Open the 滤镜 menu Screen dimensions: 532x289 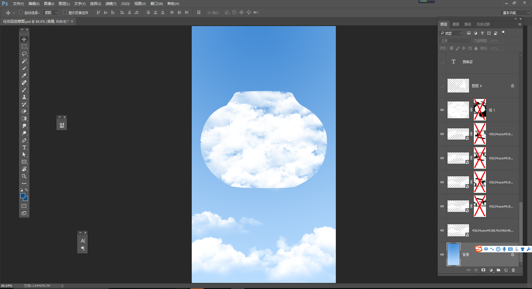click(111, 4)
